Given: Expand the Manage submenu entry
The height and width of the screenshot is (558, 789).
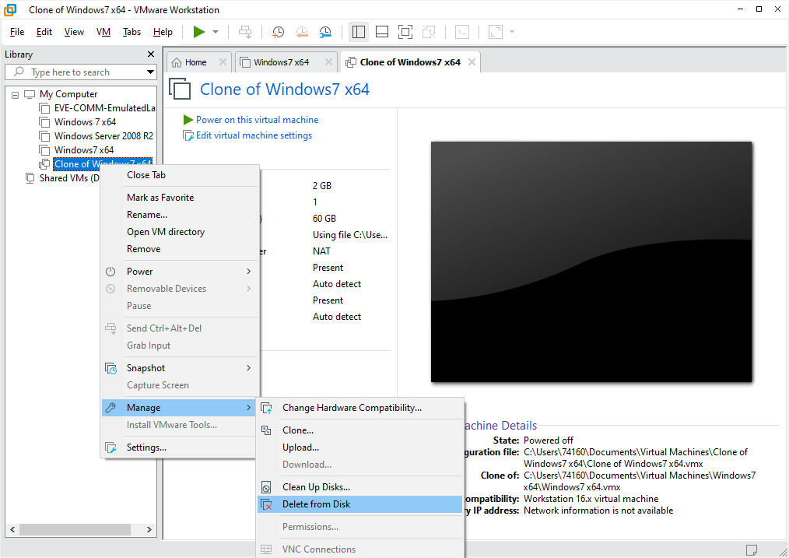Looking at the screenshot, I should click(181, 408).
